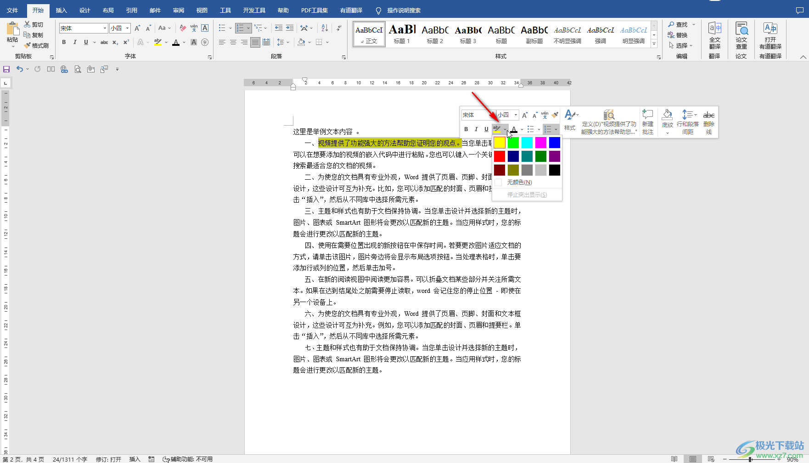Open the File (文件) tab

(12, 10)
